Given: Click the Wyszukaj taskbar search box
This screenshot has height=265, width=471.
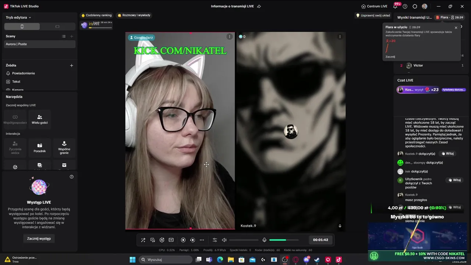Looking at the screenshot, I should coord(166,259).
